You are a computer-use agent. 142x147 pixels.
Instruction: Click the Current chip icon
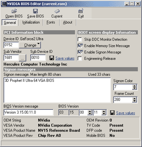pos(57,11)
